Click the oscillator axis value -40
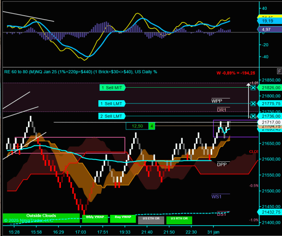Image resolution: width=282 pixels, height=236 pixels. (265, 57)
